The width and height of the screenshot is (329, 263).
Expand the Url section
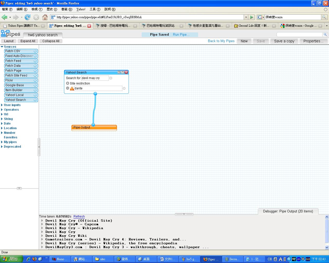[x=2, y=114]
